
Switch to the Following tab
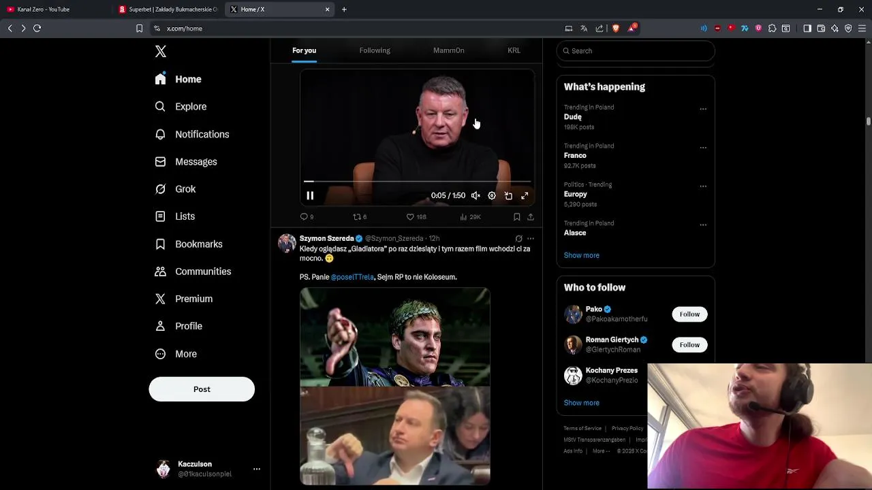coord(375,50)
